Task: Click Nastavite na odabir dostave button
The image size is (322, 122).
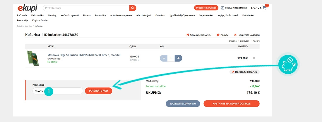Action: pos(231,104)
